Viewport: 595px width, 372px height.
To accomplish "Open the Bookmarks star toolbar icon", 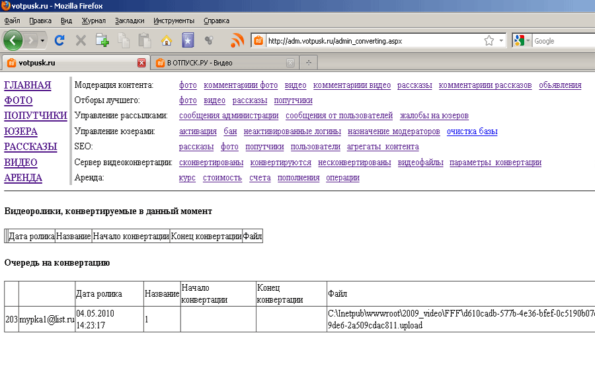I will click(188, 40).
